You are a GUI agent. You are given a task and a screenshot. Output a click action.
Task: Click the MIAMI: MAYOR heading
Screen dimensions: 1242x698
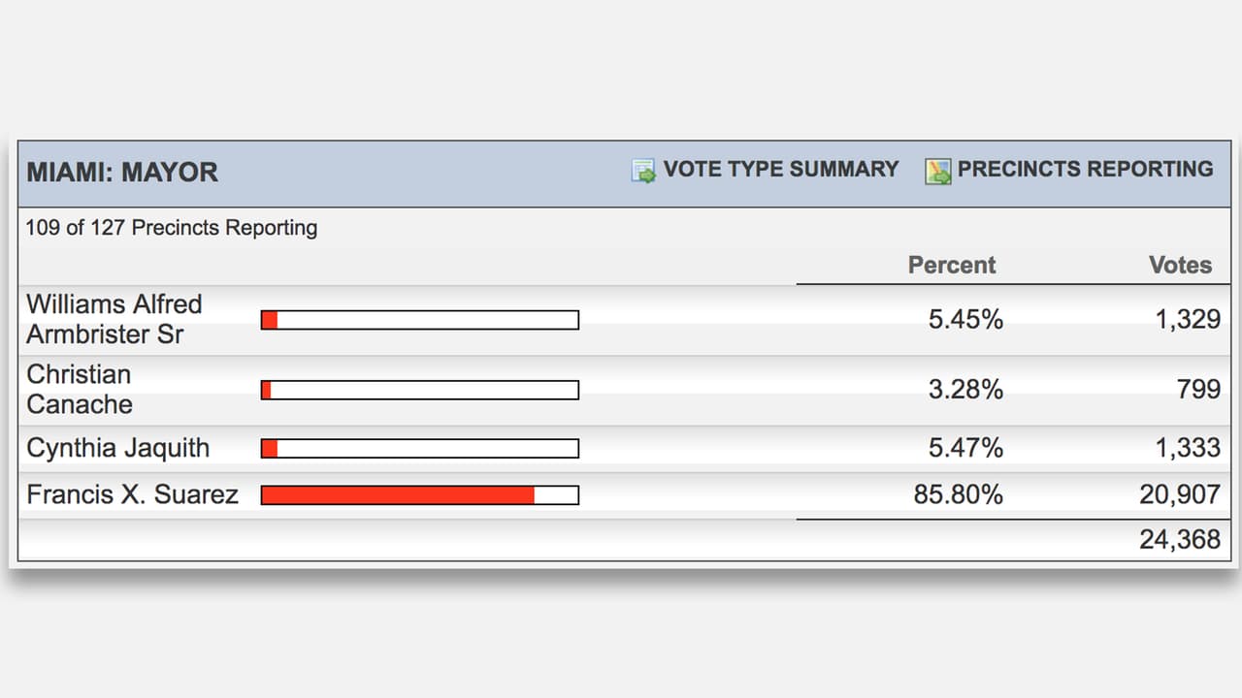point(122,173)
